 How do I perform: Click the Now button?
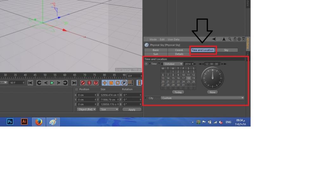[x=212, y=92]
